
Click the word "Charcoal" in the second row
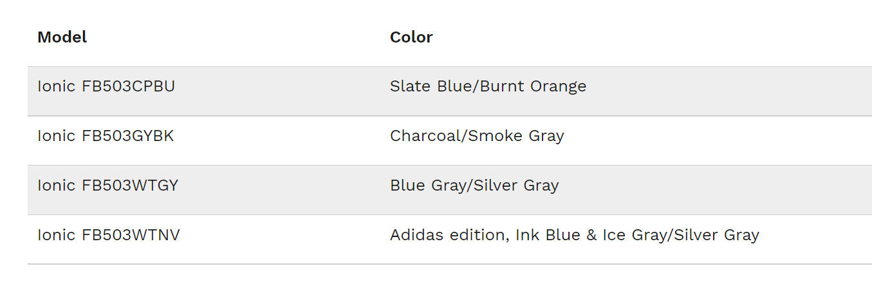coord(426,136)
